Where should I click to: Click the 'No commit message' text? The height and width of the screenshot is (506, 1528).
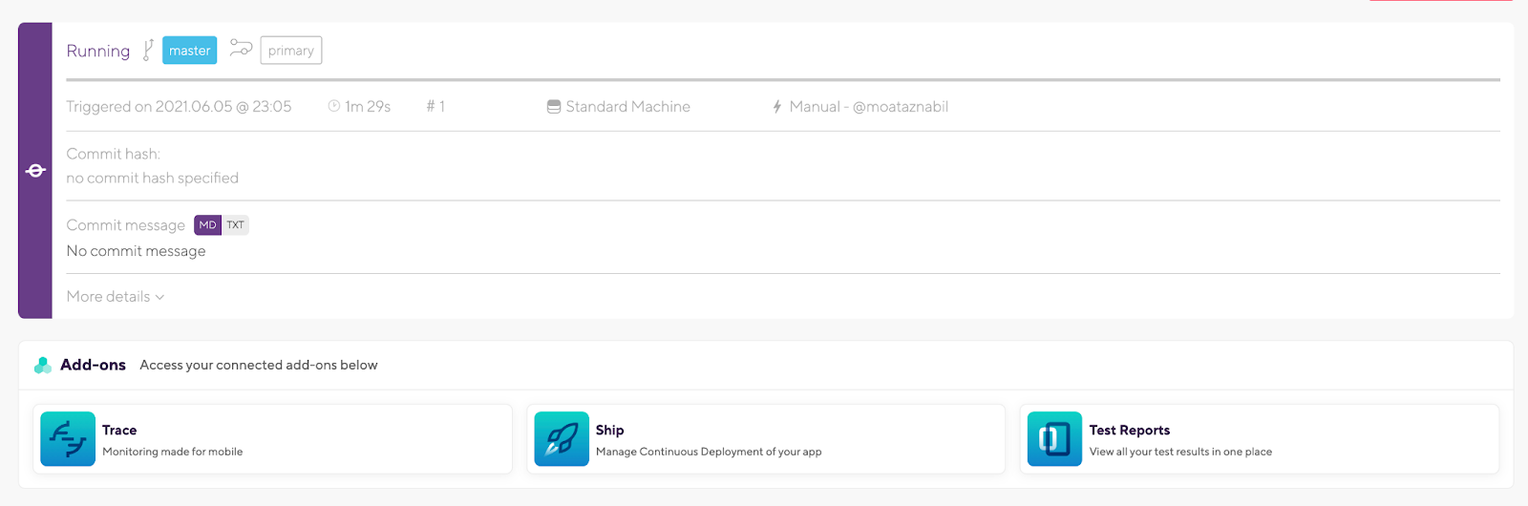[136, 251]
